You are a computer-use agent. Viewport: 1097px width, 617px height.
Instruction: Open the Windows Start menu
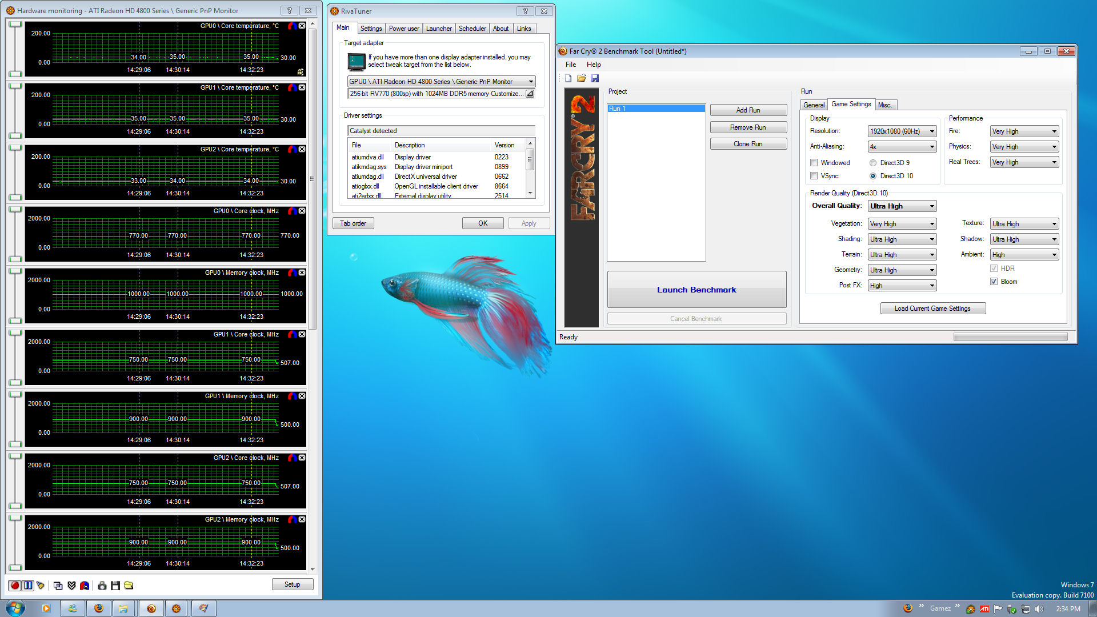(15, 608)
